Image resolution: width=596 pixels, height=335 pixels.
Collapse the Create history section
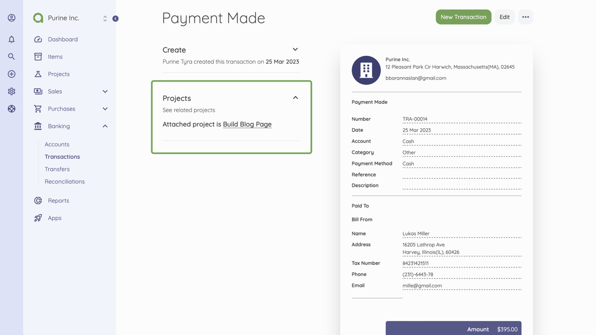pyautogui.click(x=295, y=49)
